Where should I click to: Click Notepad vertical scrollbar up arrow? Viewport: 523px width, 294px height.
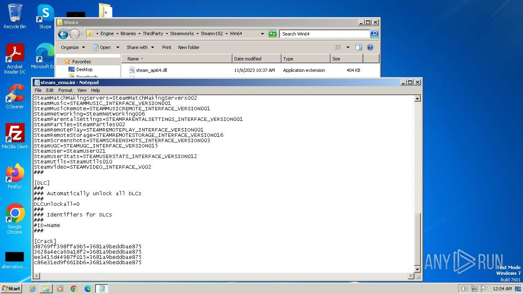(418, 98)
